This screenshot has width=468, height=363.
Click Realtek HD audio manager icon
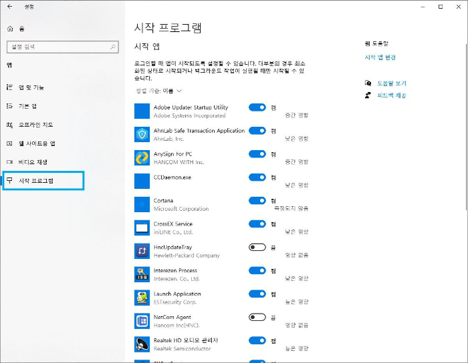(x=142, y=344)
